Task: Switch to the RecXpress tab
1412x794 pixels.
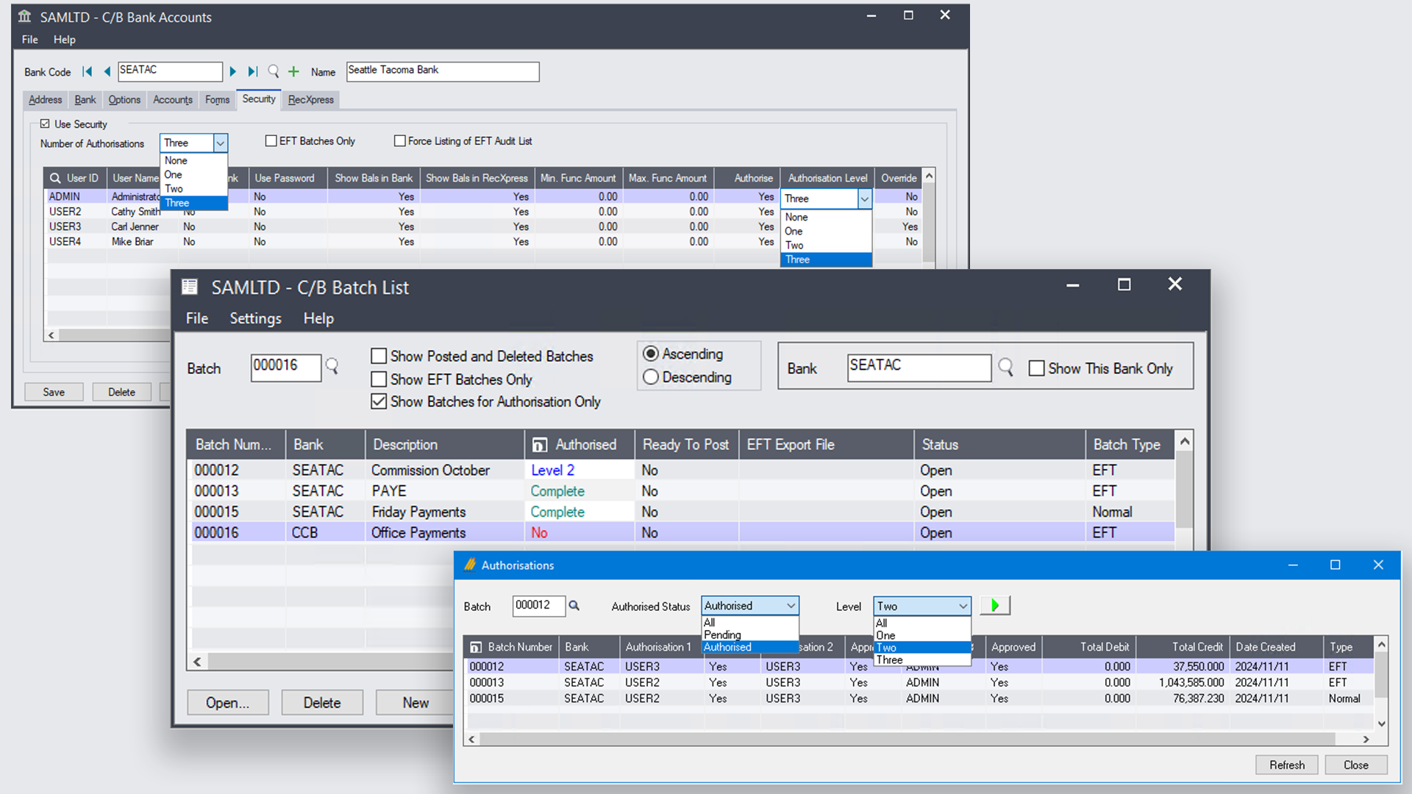Action: click(x=310, y=100)
